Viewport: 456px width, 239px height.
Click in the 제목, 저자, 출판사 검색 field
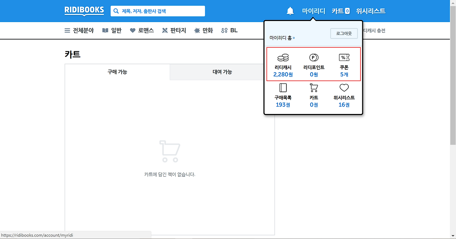tap(158, 11)
